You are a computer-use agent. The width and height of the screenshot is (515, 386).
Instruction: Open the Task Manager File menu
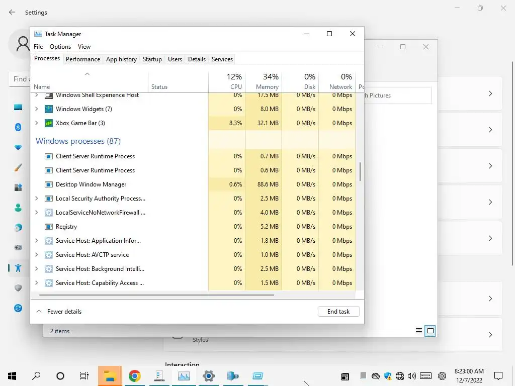coord(38,47)
